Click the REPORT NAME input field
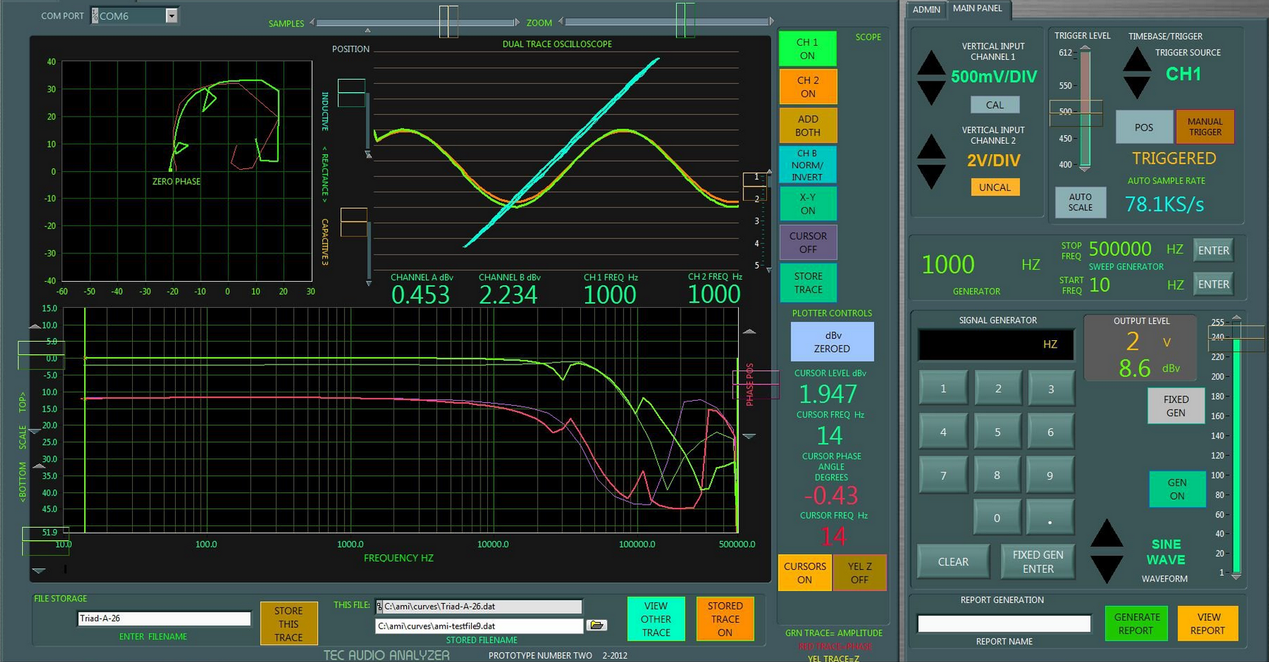This screenshot has width=1269, height=662. pyautogui.click(x=1003, y=624)
